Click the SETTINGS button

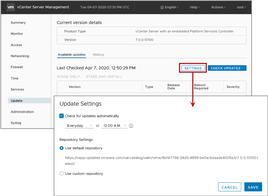click(x=193, y=68)
